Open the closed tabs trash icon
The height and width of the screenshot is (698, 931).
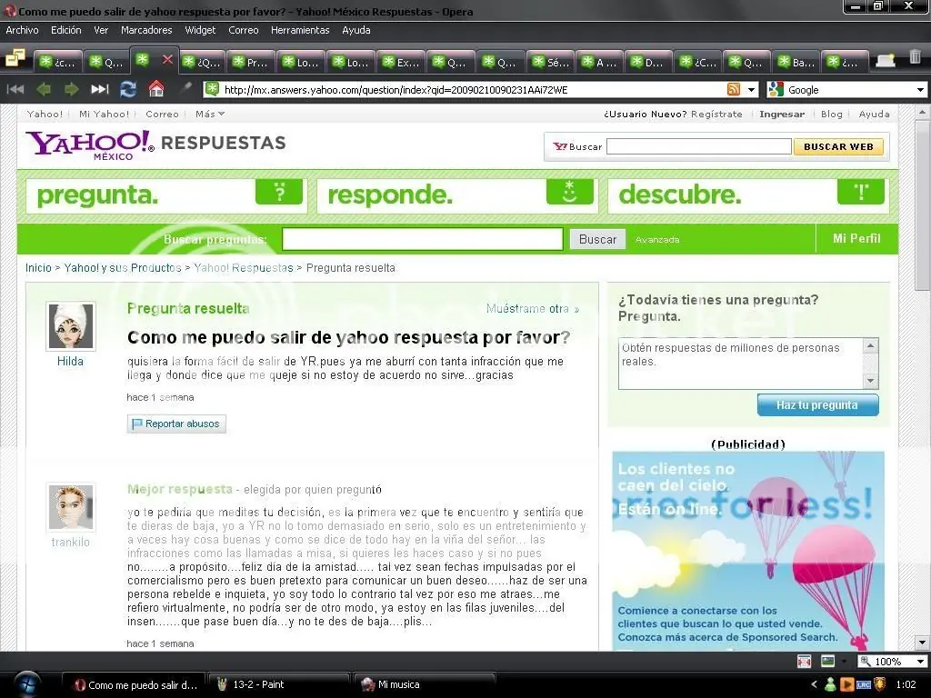(915, 57)
